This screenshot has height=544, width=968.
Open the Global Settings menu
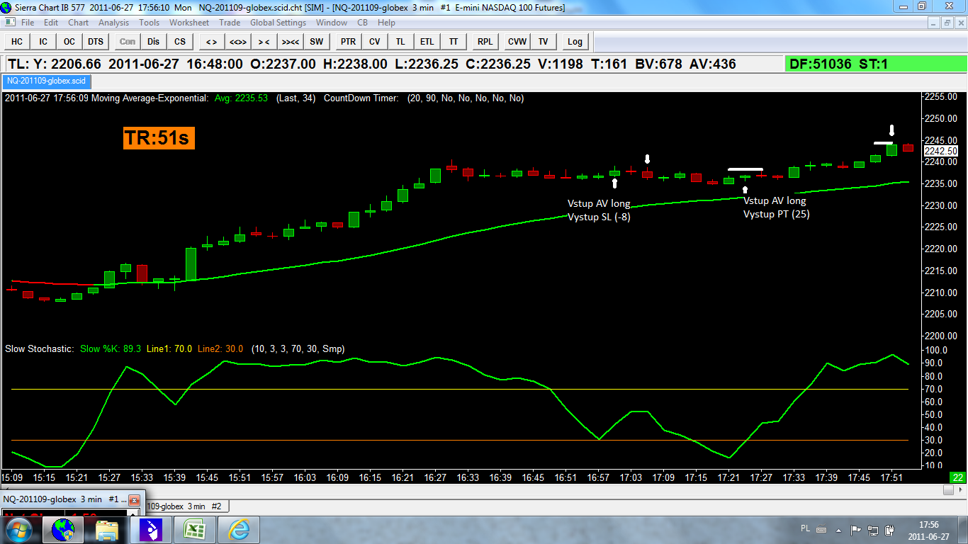pos(278,23)
